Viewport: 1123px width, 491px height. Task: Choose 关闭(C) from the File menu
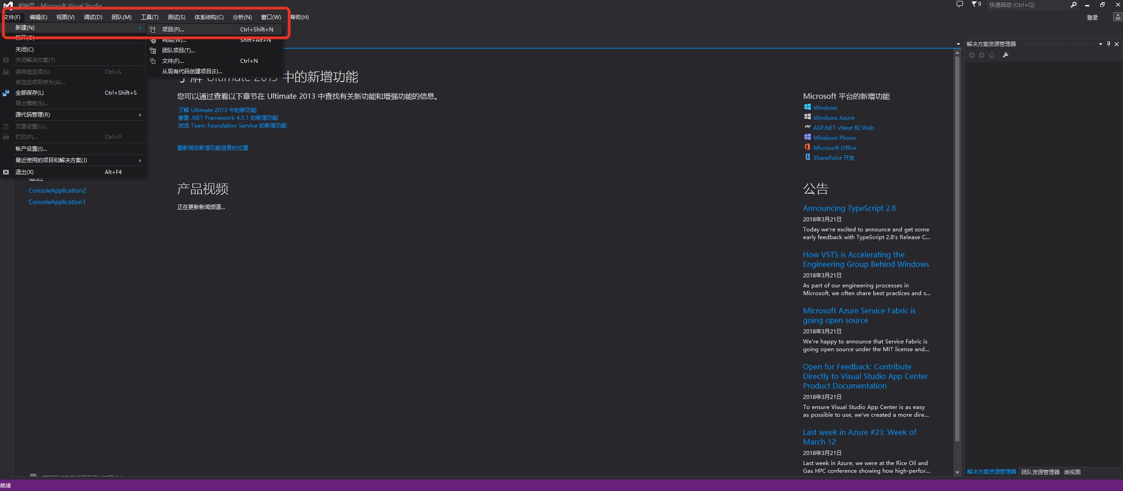click(x=73, y=50)
